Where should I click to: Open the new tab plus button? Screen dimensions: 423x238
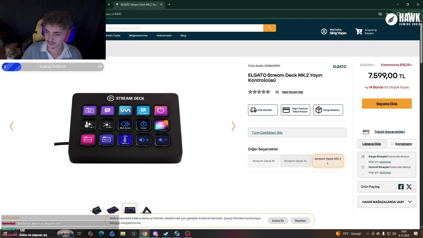(x=169, y=4)
